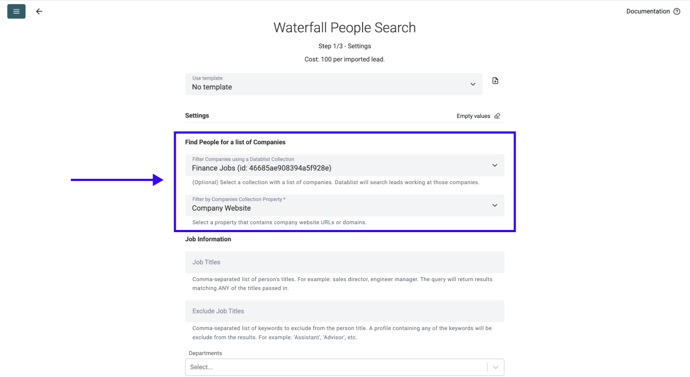
Task: Click the add template file icon
Action: point(495,81)
